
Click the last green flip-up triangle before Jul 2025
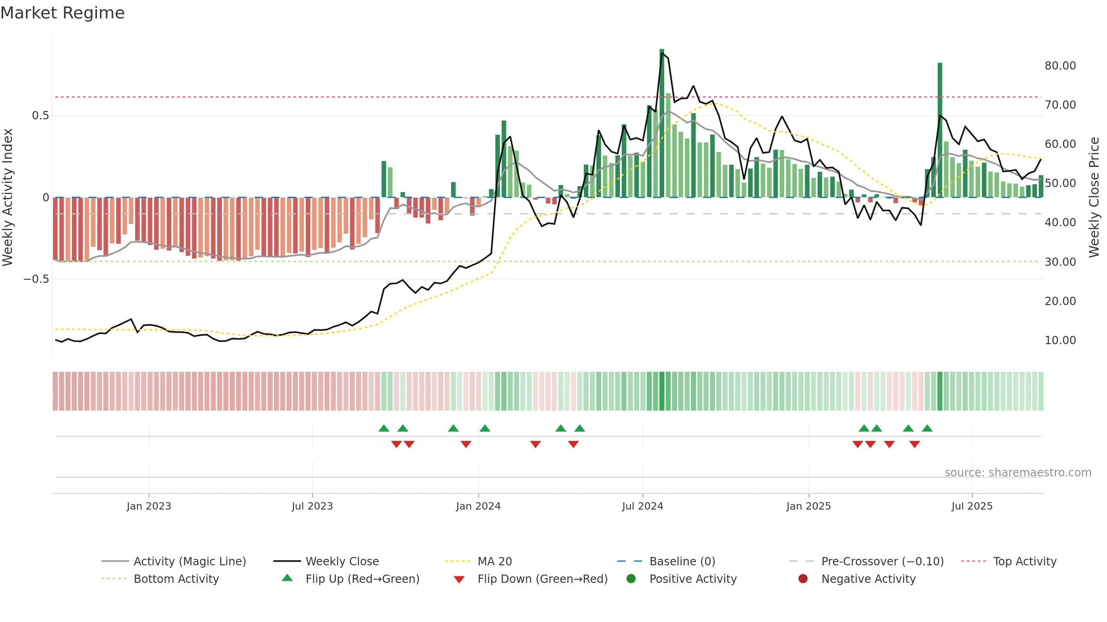927,428
